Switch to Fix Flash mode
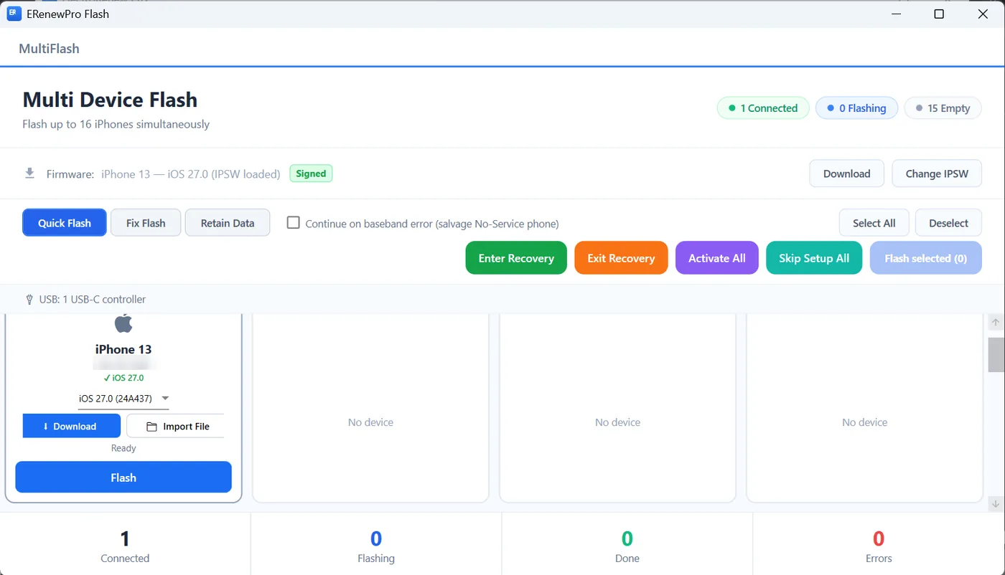Screen dimensions: 1005x575 146,223
